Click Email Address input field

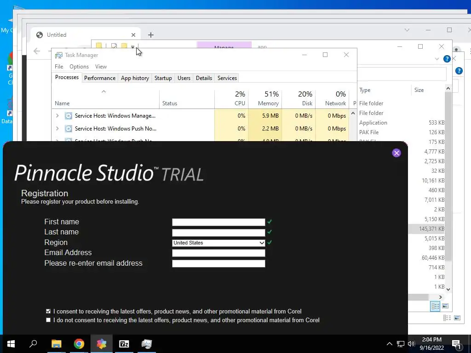218,253
